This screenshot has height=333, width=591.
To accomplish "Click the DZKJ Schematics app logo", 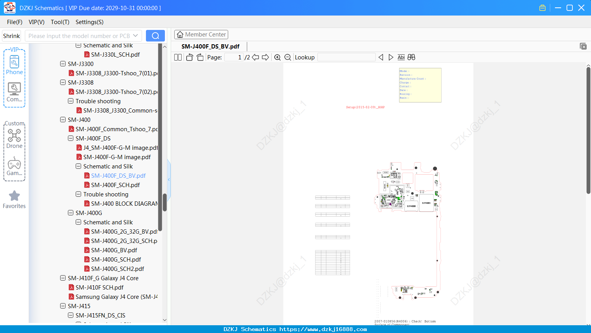I will [9, 8].
